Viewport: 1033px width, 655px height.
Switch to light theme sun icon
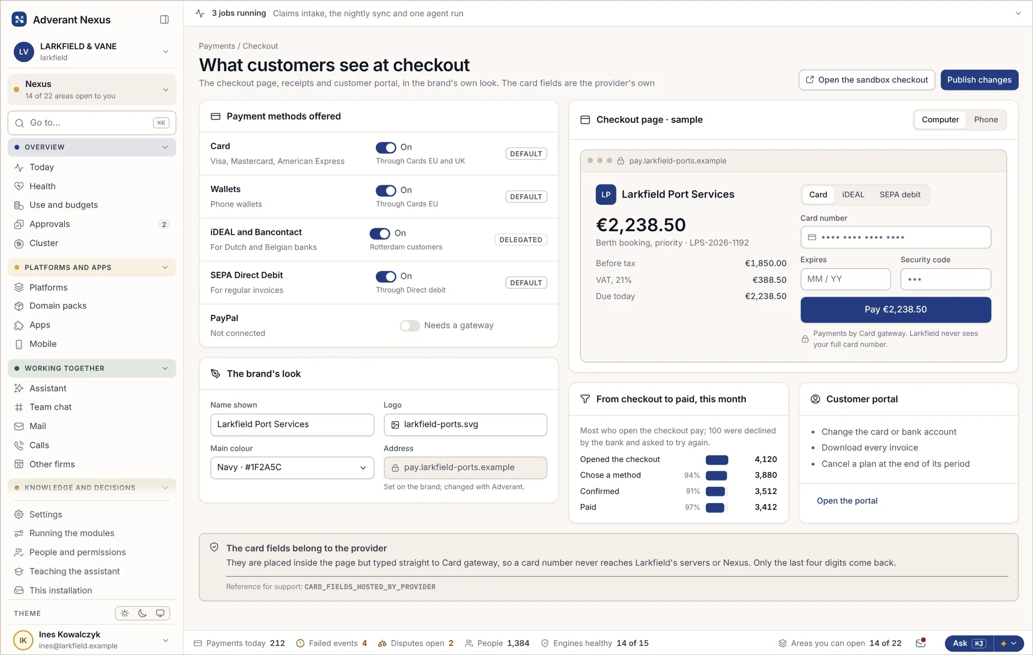coord(124,613)
